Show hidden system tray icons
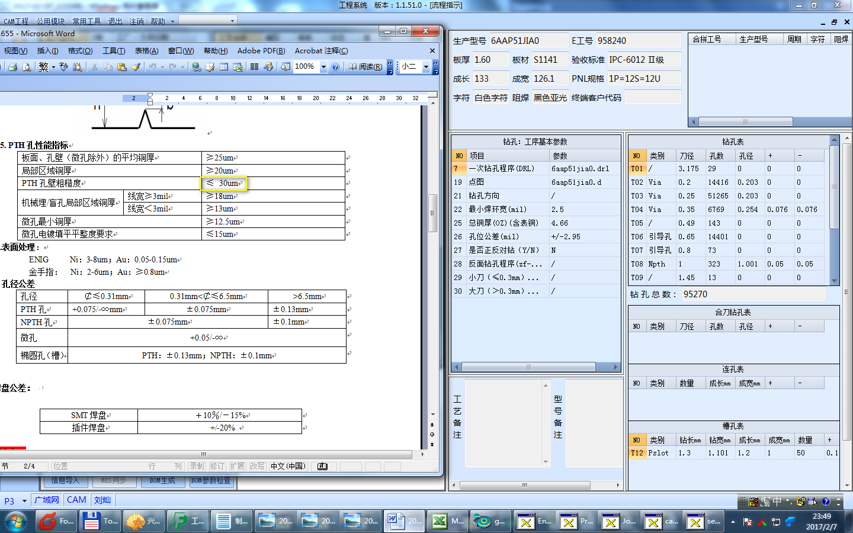 coord(733,522)
